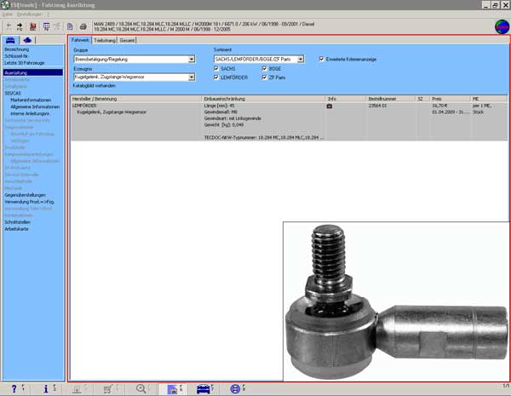Screen dimensions: 511x396
Task: Click the round blue icon in bottom bar
Action: (x=235, y=388)
